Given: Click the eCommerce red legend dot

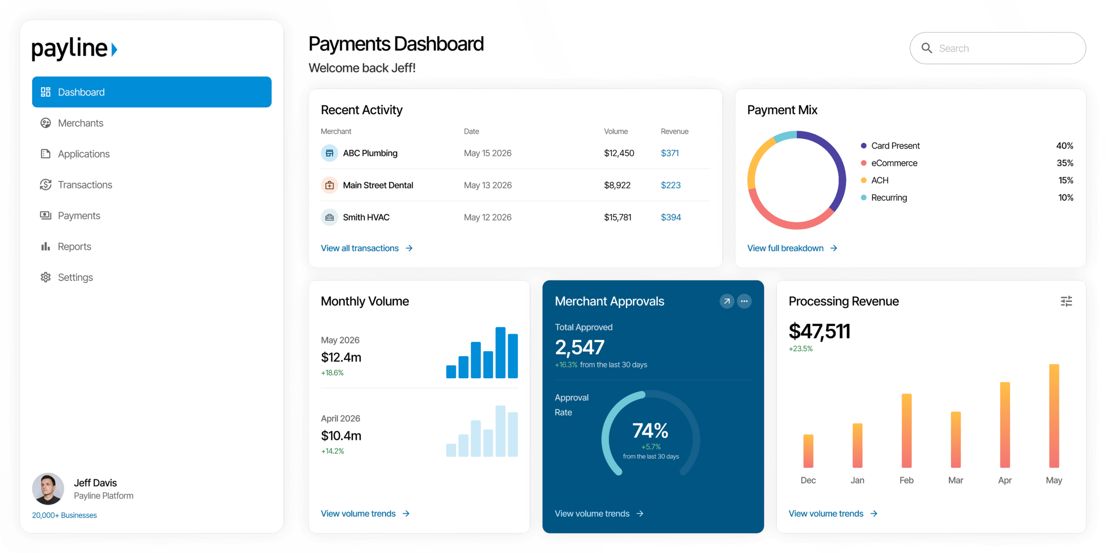Looking at the screenshot, I should pos(863,163).
